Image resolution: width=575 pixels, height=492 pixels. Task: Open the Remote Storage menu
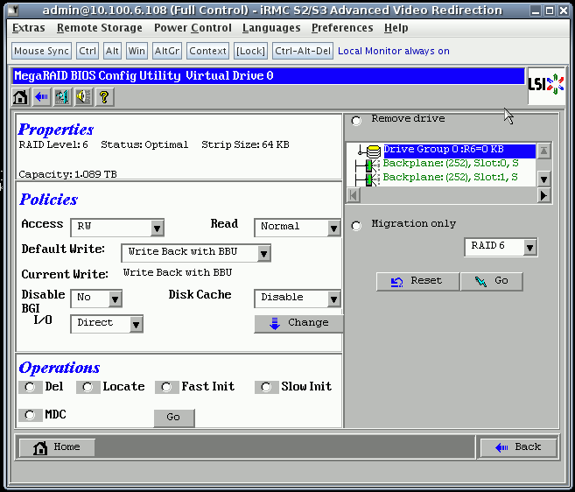(100, 28)
